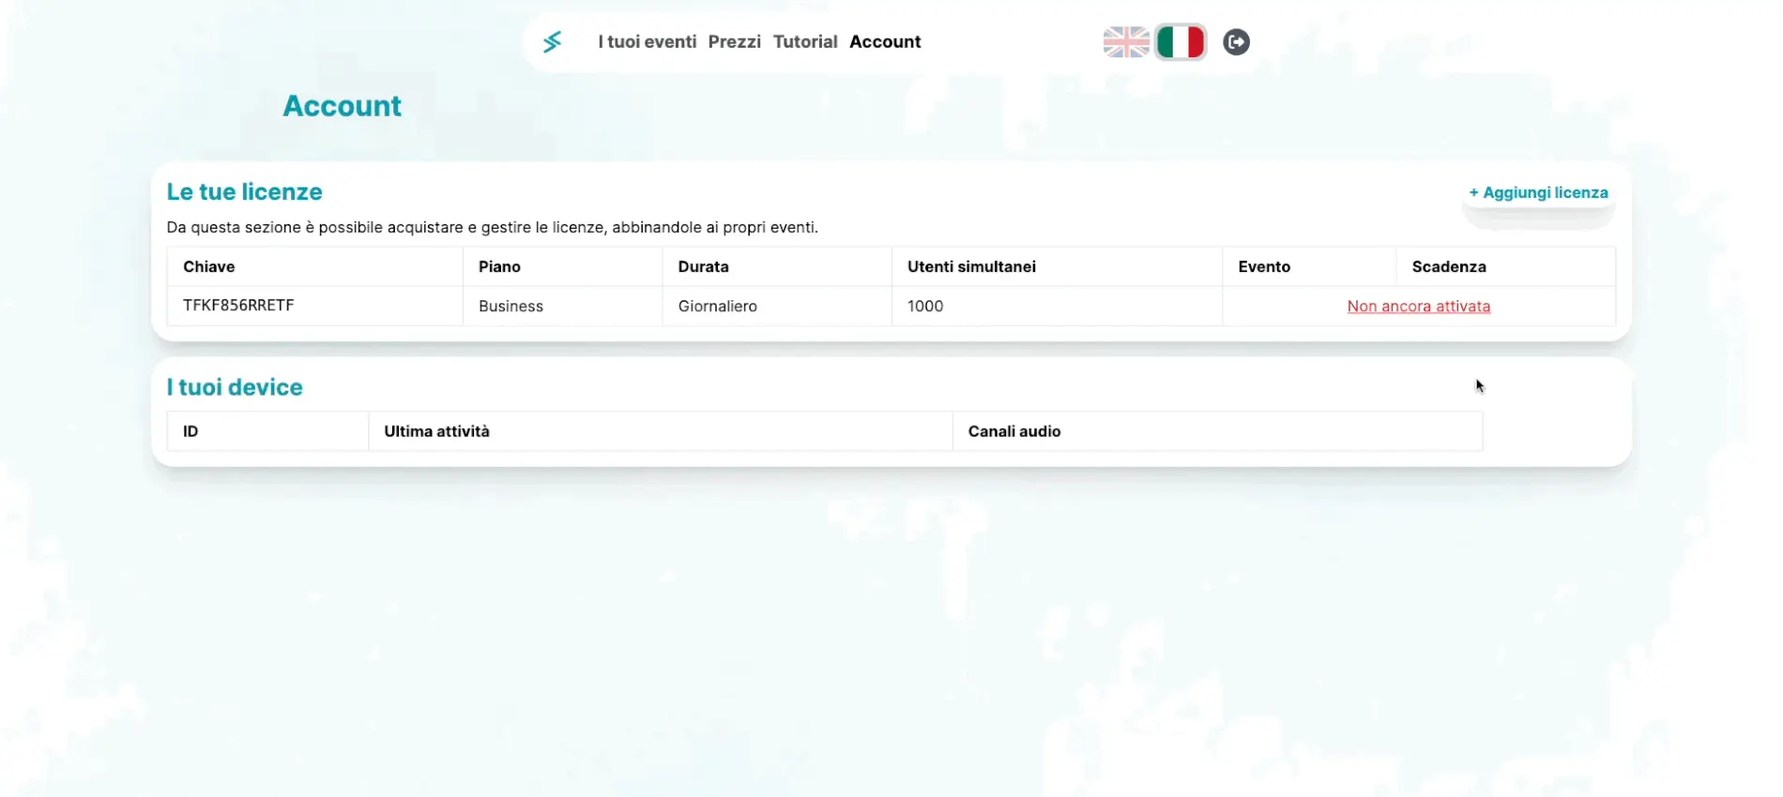Open the Tutorial navigation item
This screenshot has height=797, width=1783.
804,42
